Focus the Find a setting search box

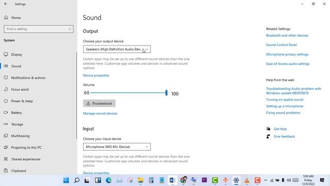click(x=39, y=29)
